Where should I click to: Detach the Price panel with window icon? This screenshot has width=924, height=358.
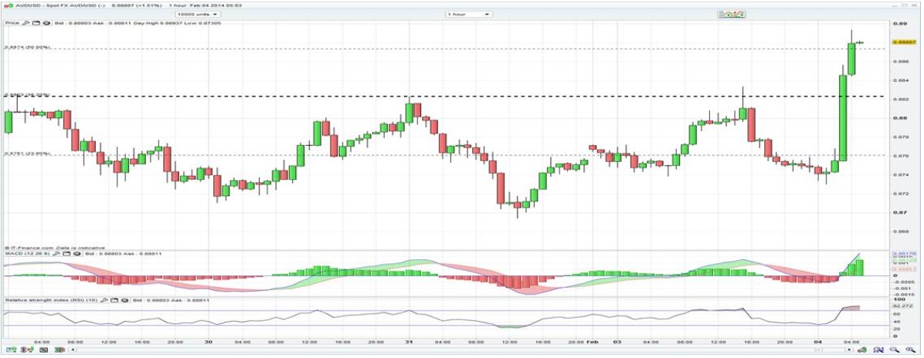36,23
